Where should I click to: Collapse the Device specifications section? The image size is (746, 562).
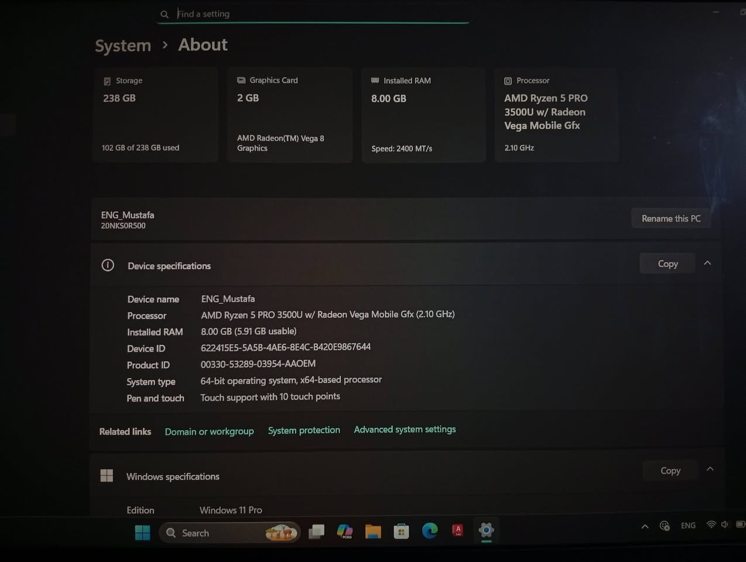click(707, 263)
